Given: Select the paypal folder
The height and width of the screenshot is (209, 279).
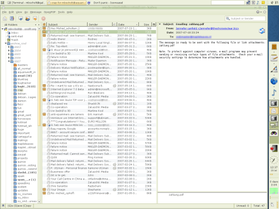Looking at the screenshot, I should tap(22, 154).
